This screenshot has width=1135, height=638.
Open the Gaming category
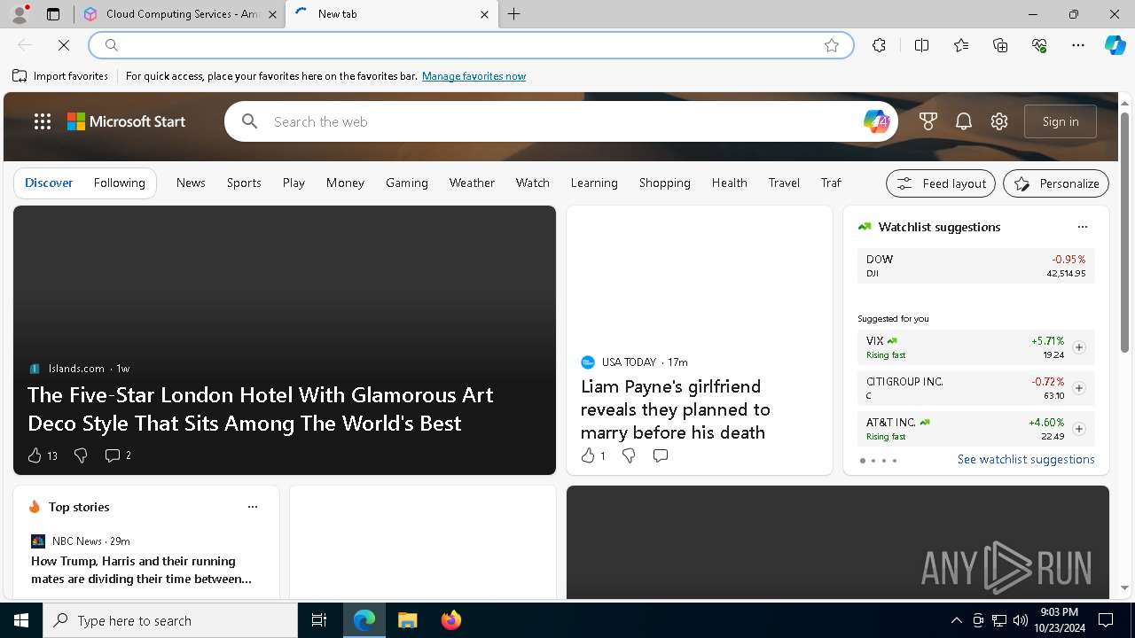[407, 183]
